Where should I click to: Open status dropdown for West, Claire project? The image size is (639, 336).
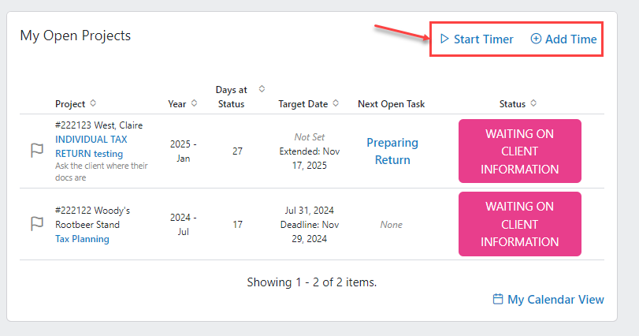(519, 151)
